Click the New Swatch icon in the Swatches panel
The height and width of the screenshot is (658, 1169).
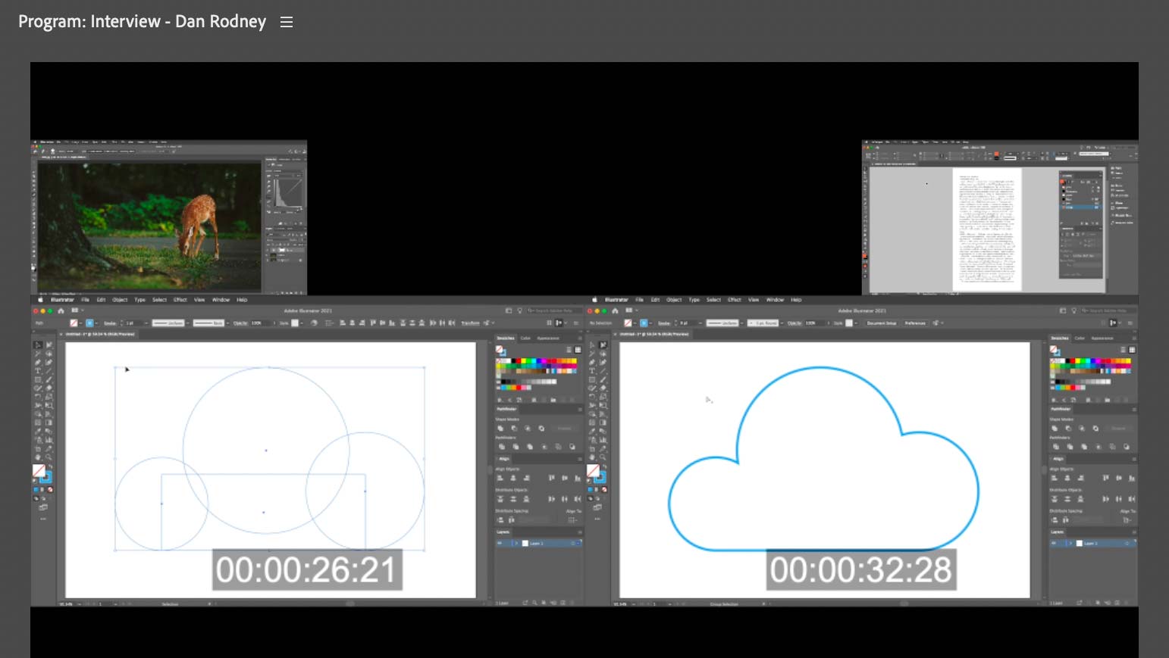(552, 398)
